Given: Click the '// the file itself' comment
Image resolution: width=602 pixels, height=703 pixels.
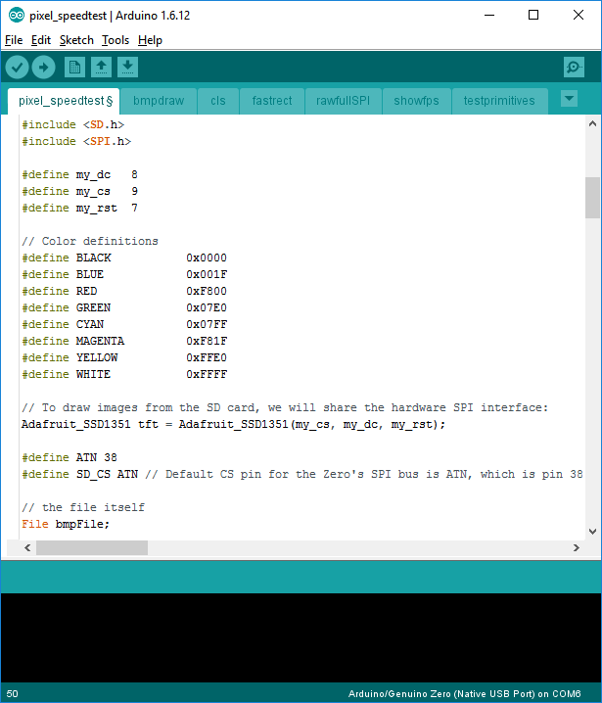Looking at the screenshot, I should (83, 507).
